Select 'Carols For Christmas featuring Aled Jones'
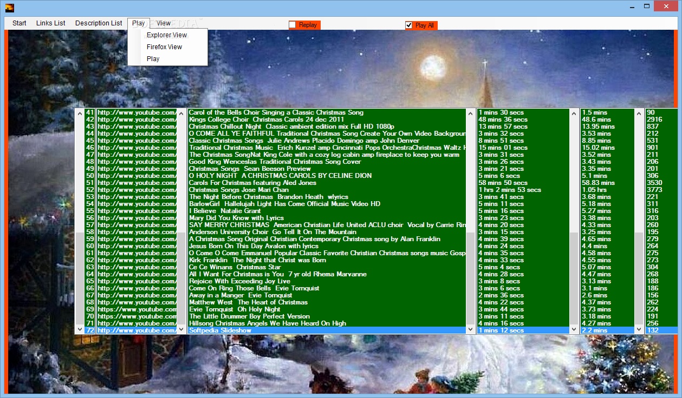The width and height of the screenshot is (682, 398). click(327, 183)
